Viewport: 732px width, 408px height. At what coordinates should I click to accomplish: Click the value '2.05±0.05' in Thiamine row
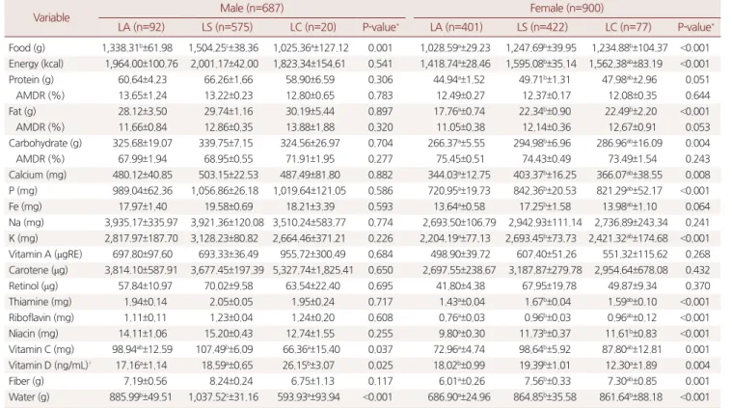(x=231, y=302)
